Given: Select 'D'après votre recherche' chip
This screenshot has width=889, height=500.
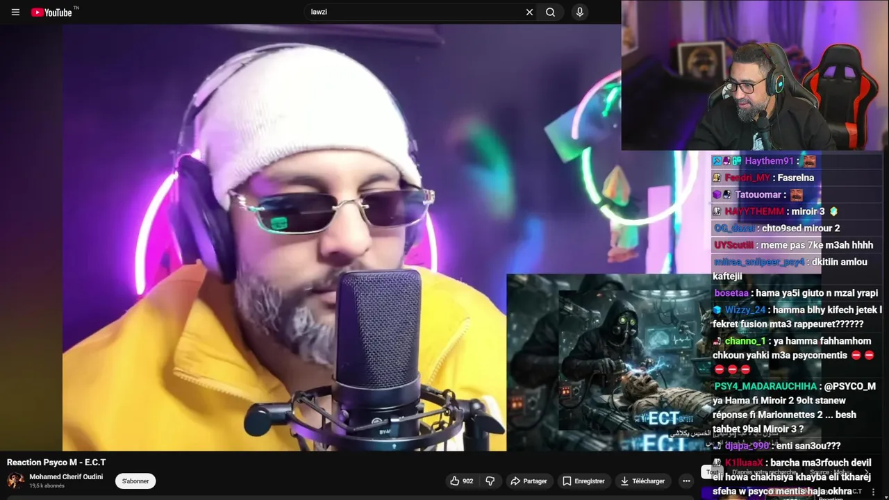Looking at the screenshot, I should point(766,472).
